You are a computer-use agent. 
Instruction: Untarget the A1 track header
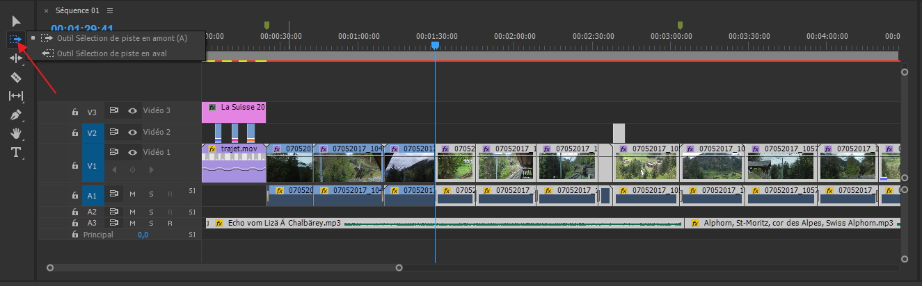click(93, 196)
